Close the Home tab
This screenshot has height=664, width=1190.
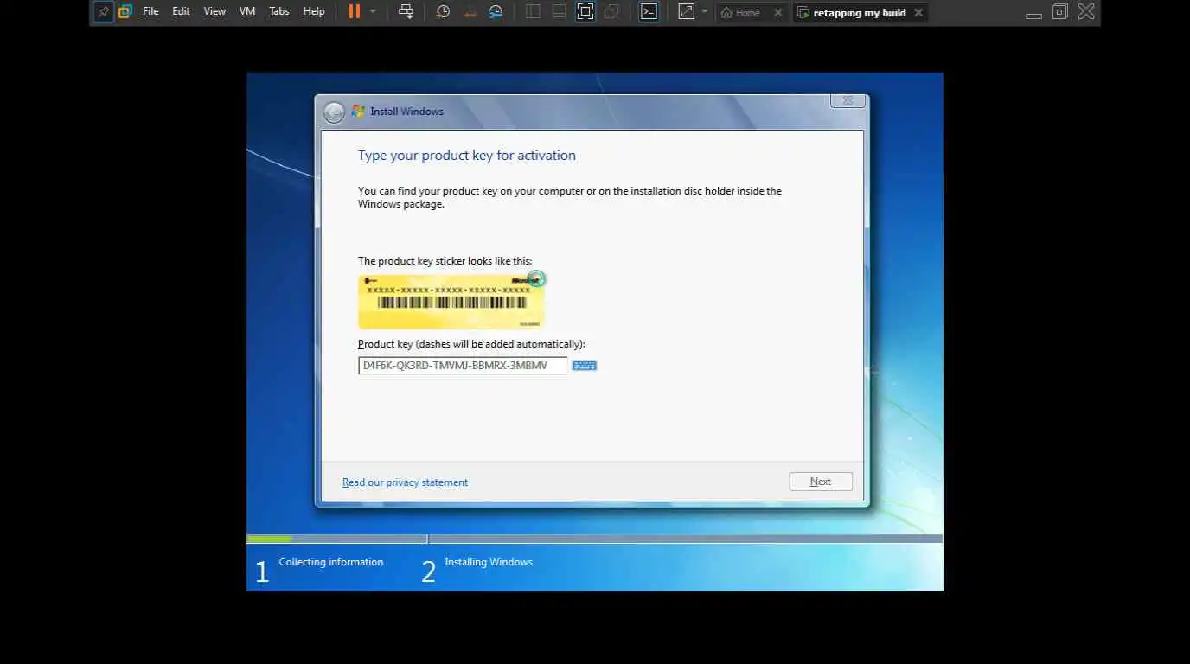[x=777, y=13]
